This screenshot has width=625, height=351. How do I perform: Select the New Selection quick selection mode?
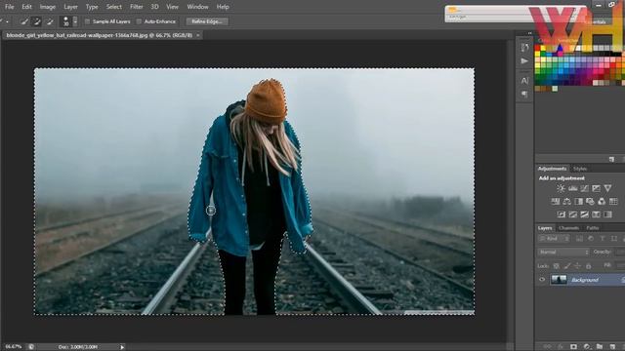[x=24, y=21]
